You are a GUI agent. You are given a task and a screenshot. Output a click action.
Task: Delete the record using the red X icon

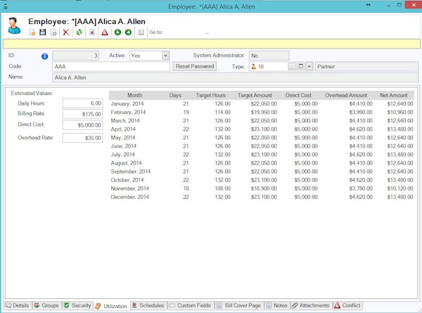(66, 32)
